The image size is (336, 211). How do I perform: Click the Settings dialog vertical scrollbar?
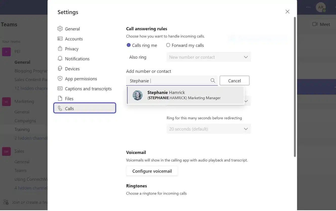pos(294,87)
